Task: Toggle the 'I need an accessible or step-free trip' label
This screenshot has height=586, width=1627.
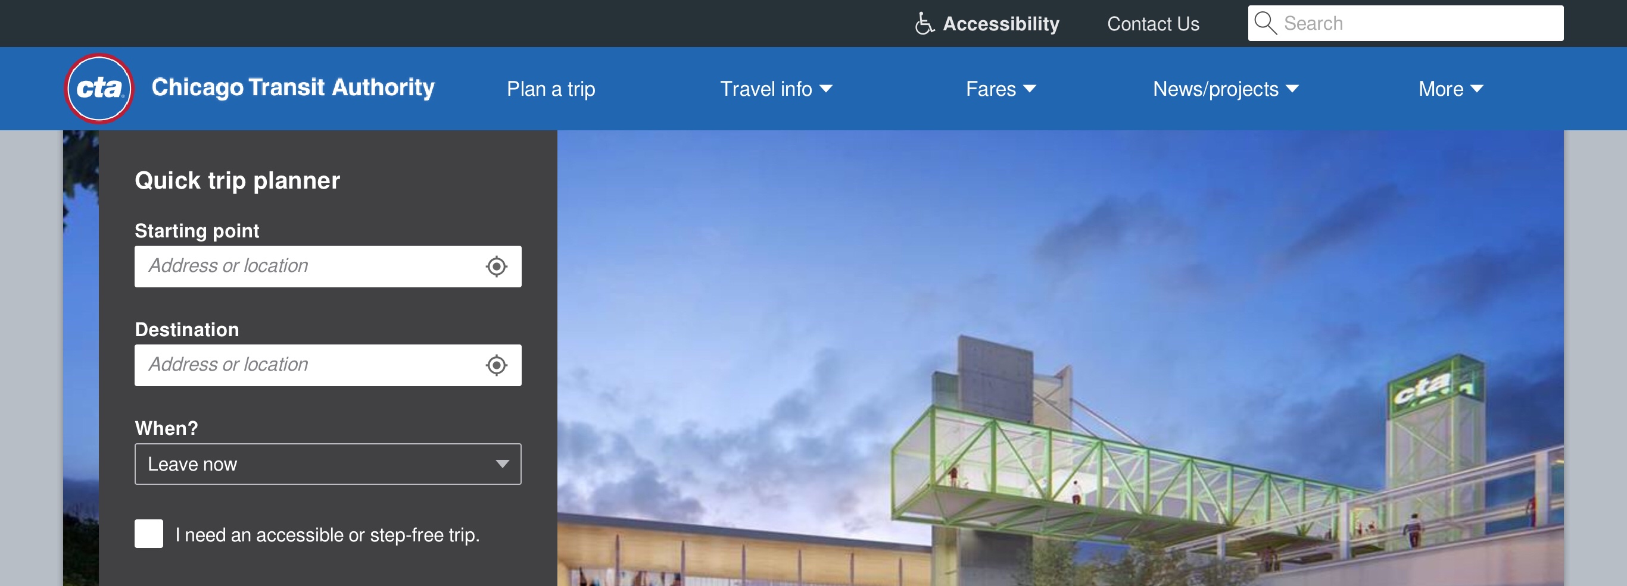Action: click(327, 535)
